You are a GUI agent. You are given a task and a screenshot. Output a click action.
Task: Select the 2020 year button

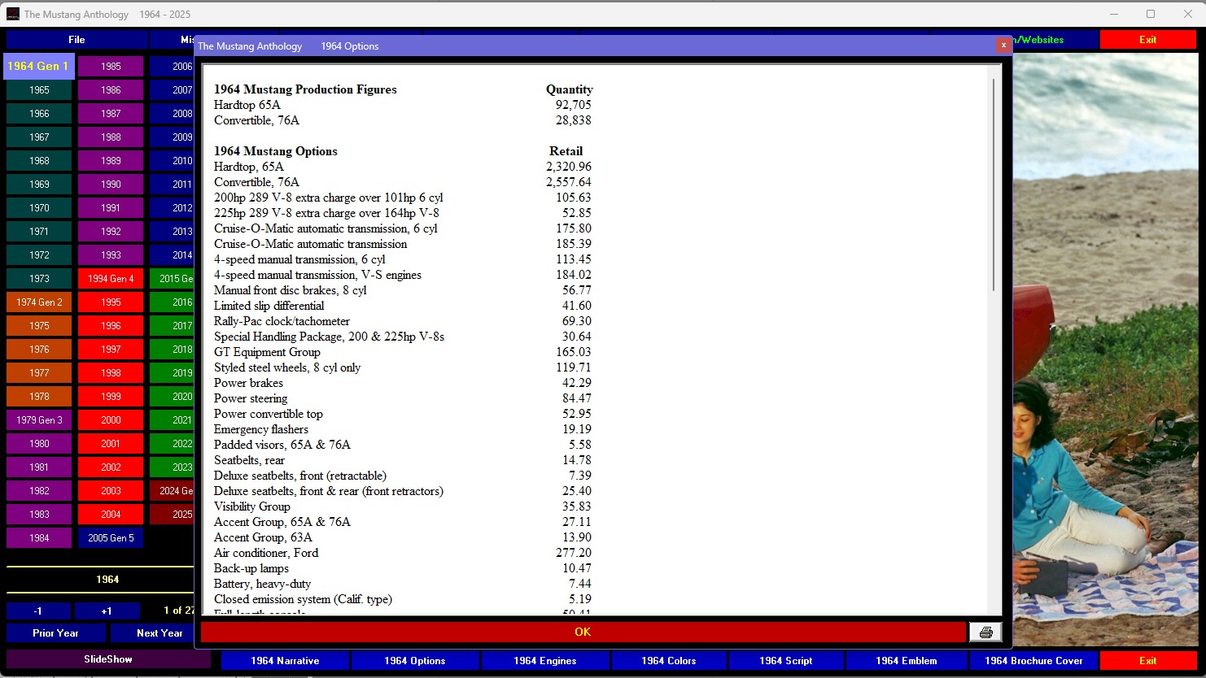(x=173, y=396)
